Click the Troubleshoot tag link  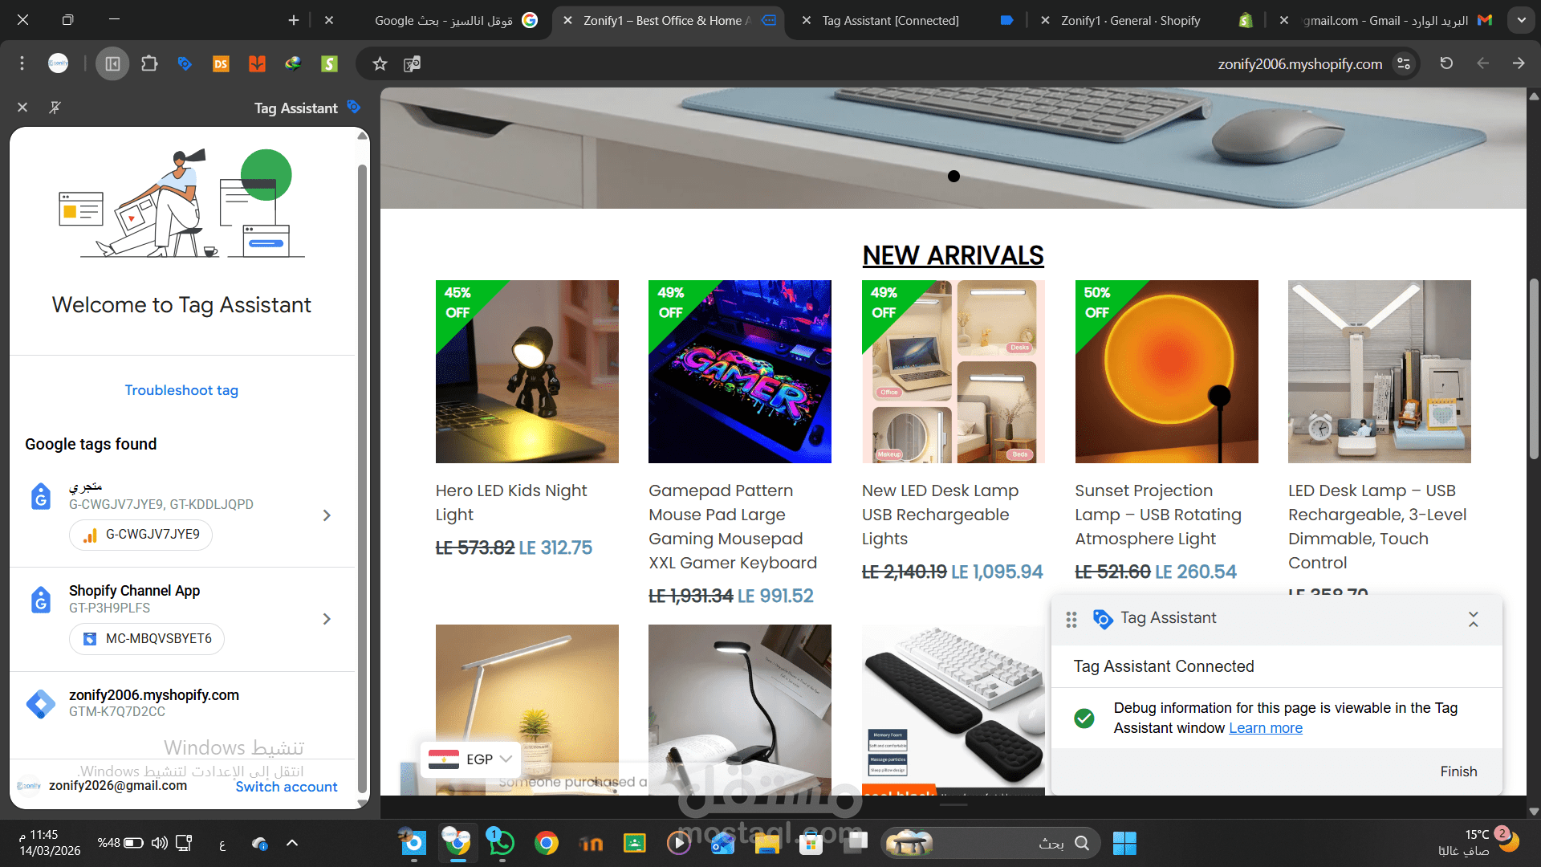181,390
